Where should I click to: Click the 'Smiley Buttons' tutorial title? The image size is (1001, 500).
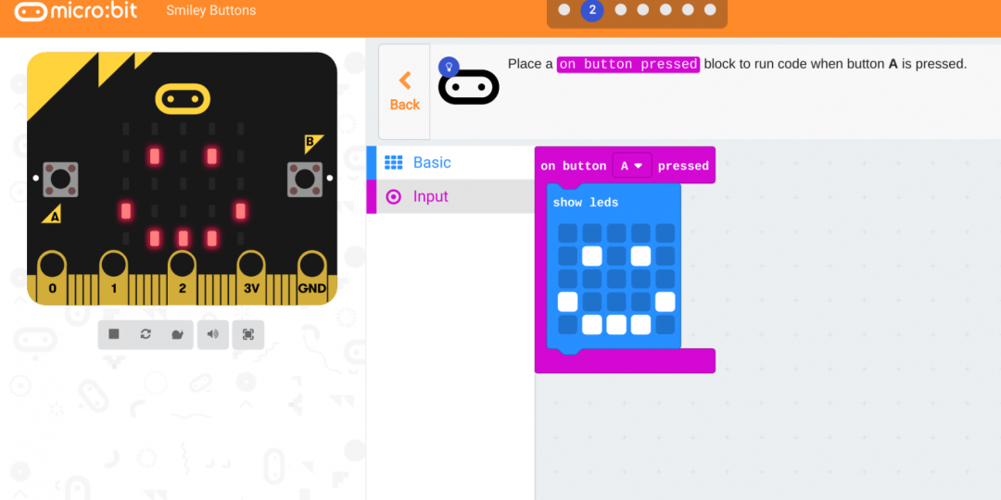pyautogui.click(x=210, y=11)
